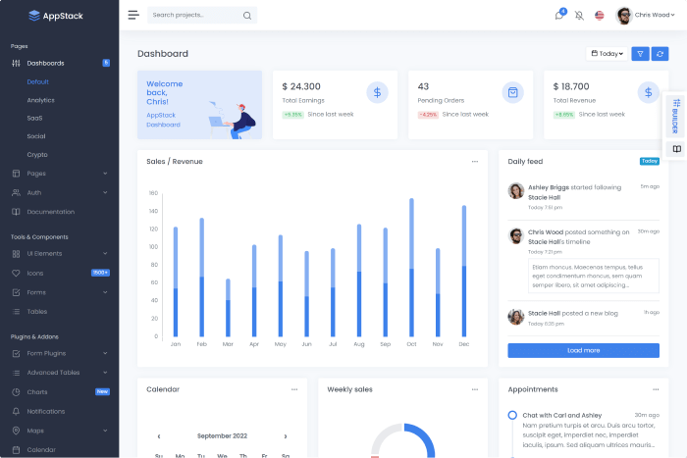Open the Today date dropdown

click(607, 53)
